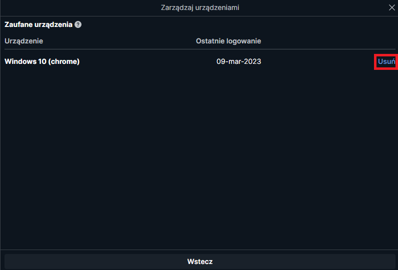Screen dimensions: 398x270
Task: Select the Windows 10 (chrome) device entry
Action: coord(42,61)
